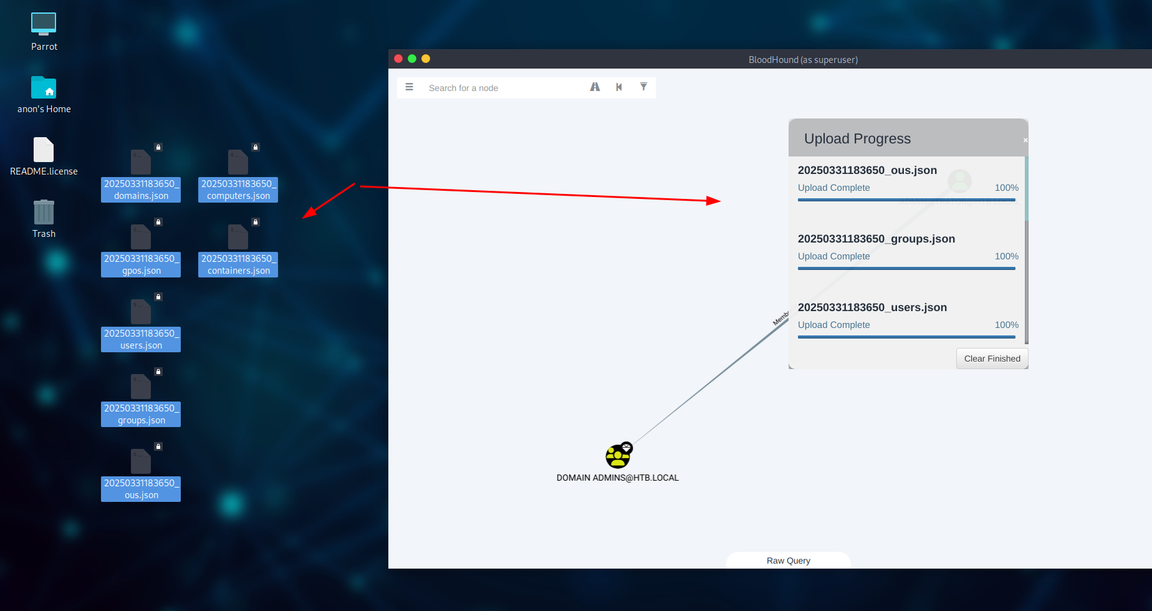Open the BloodHound hamburger menu
Image resolution: width=1152 pixels, height=611 pixels.
(x=409, y=87)
